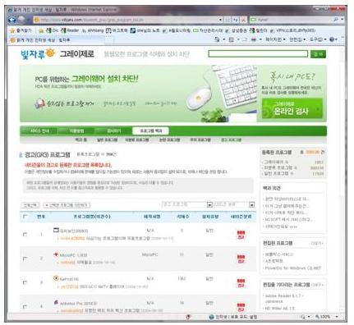Open the search provider dropdown arrow
Viewport: 354px width, 325px height.
click(342, 20)
